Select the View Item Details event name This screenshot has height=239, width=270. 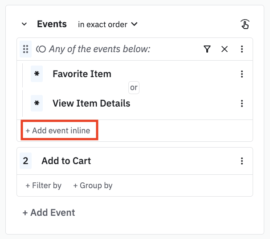coord(91,103)
